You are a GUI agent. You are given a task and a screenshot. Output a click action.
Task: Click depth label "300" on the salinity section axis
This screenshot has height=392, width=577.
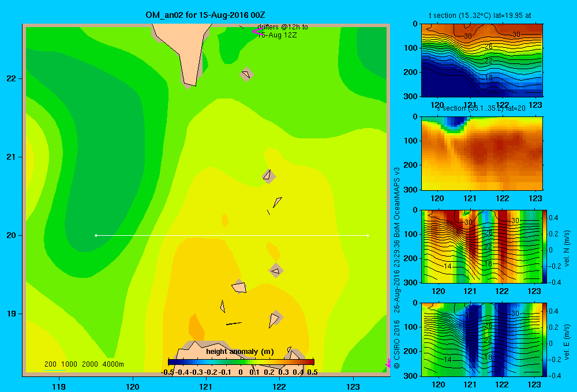(x=410, y=190)
